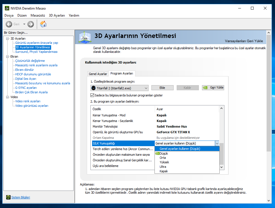Click main panel scroll down arrow
The image size is (275, 208).
[269, 201]
